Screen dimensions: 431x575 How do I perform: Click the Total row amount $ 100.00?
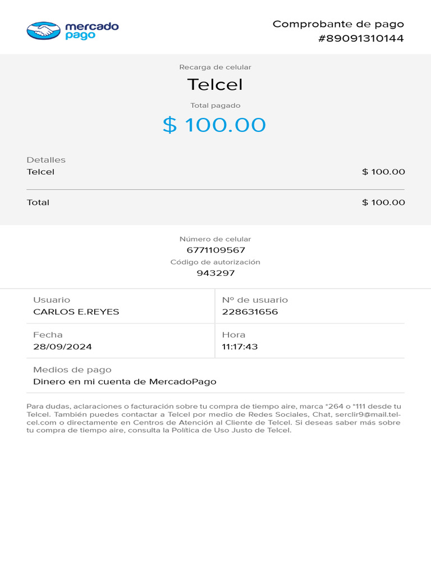pyautogui.click(x=383, y=202)
